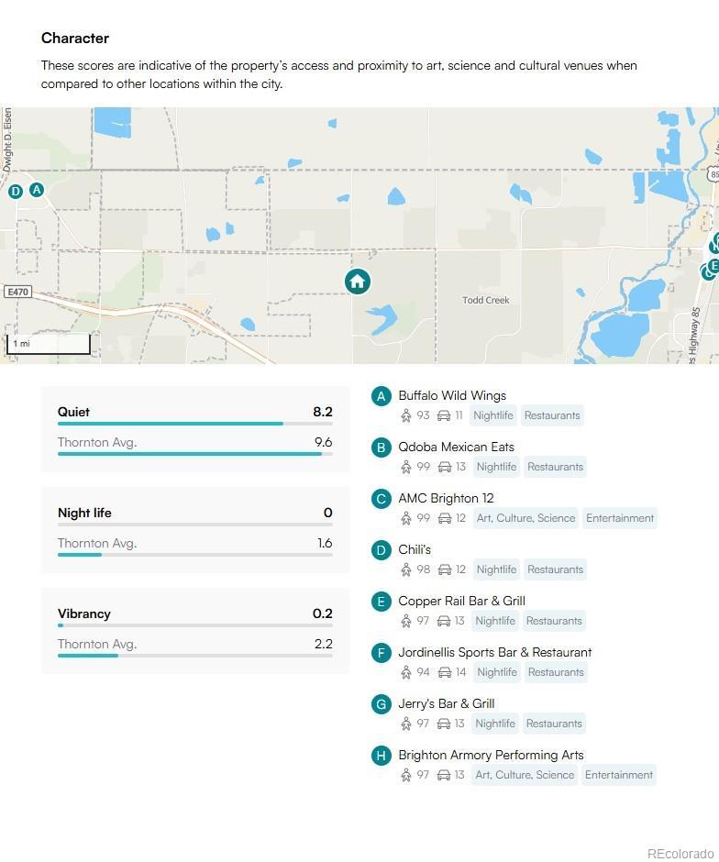Click Art, Culture, Science tag under Brighton Armory
This screenshot has height=862, width=719.
(x=525, y=775)
